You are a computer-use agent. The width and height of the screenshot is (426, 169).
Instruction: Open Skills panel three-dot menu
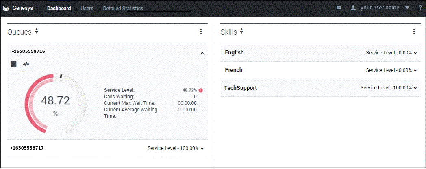(414, 32)
